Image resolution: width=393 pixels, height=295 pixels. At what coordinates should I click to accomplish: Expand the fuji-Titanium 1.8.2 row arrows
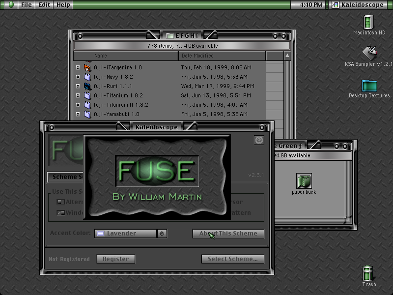[x=78, y=95]
